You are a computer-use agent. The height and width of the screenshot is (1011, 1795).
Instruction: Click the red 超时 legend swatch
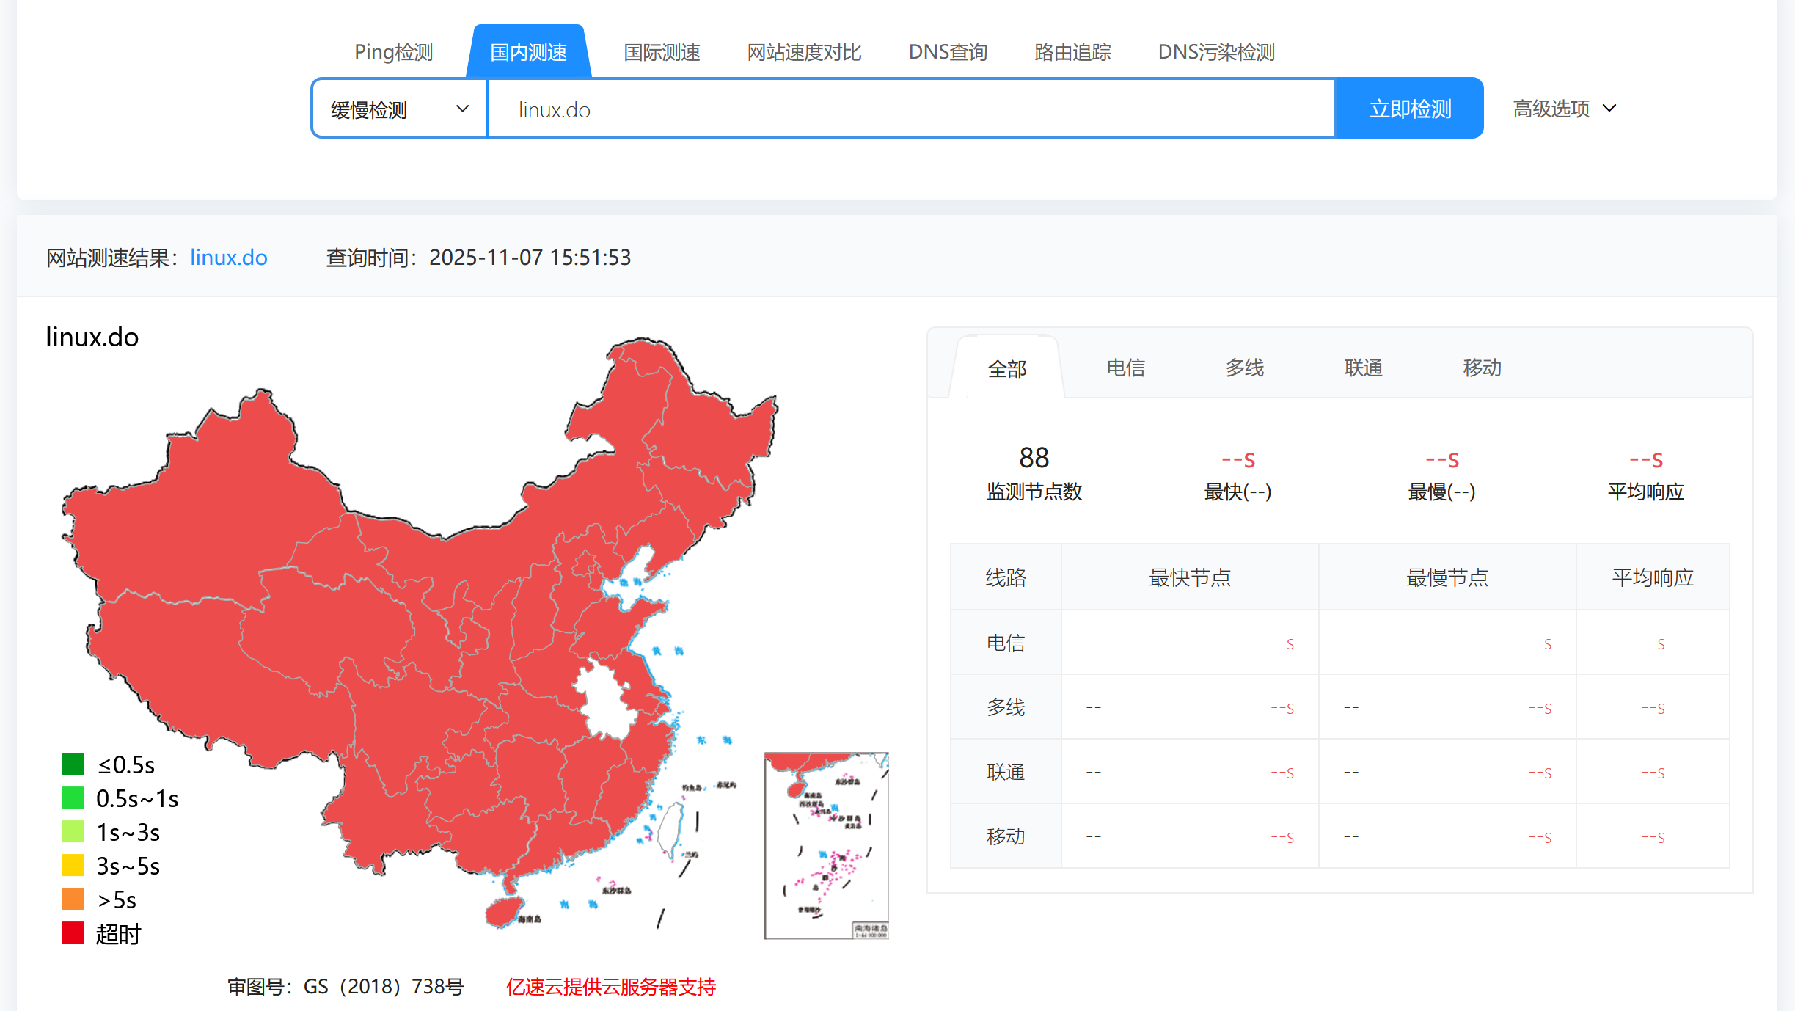pyautogui.click(x=73, y=933)
